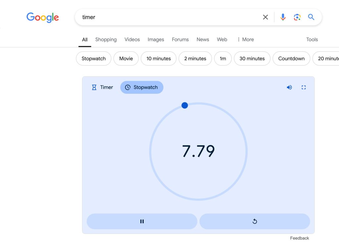
Task: Clear the search box with the X
Action: point(265,17)
